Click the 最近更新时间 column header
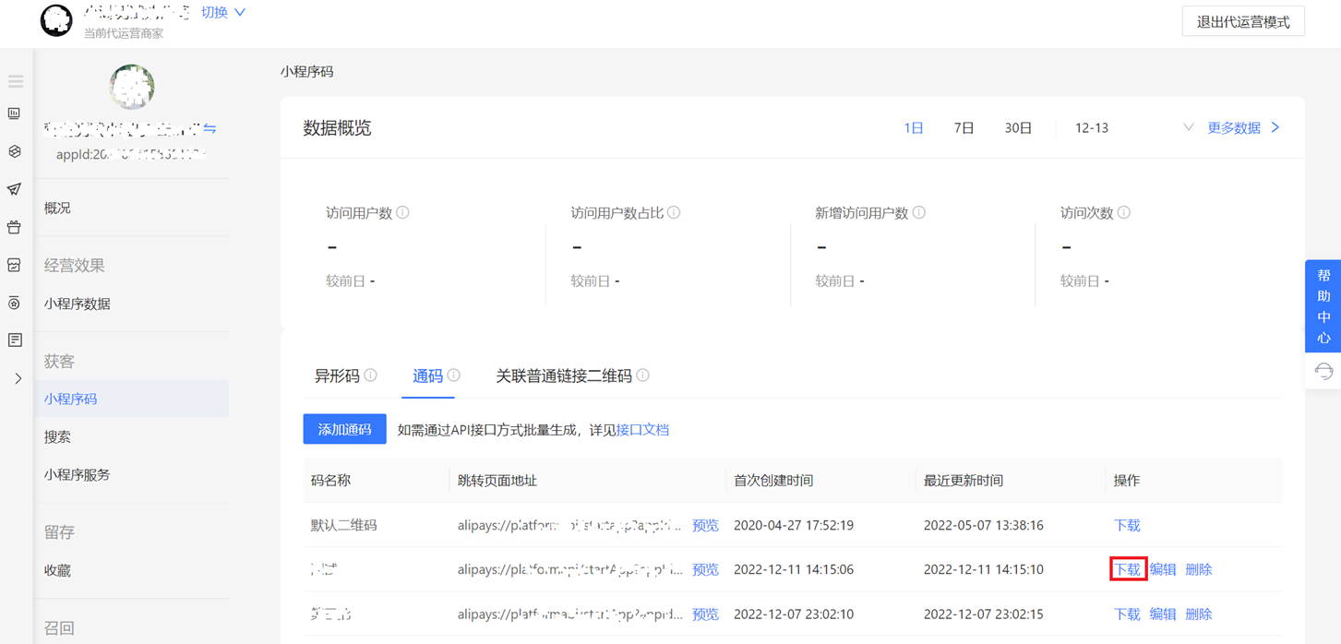Viewport: 1341px width, 644px height. tap(964, 481)
